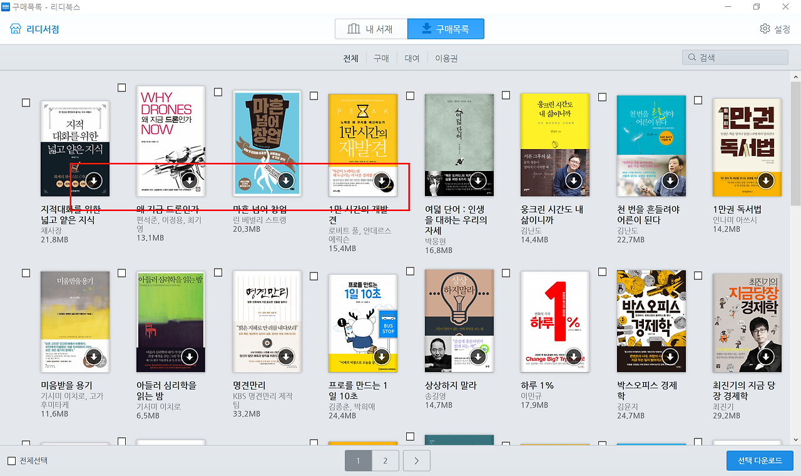801x476 pixels.
Task: Filter the list by 대여
Action: tap(412, 58)
